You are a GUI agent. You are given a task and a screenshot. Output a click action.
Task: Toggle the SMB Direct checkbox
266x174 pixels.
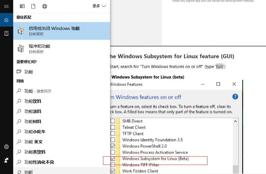click(113, 121)
